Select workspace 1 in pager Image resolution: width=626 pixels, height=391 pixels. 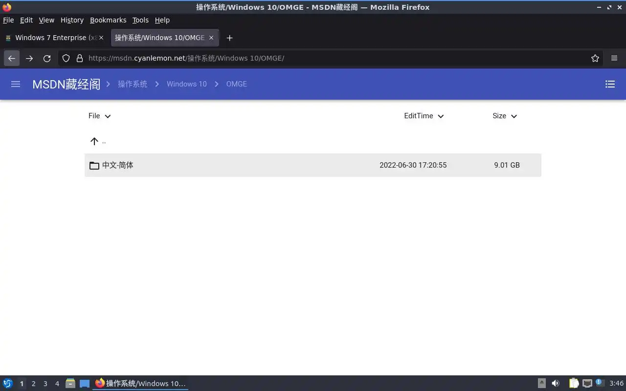pyautogui.click(x=22, y=384)
